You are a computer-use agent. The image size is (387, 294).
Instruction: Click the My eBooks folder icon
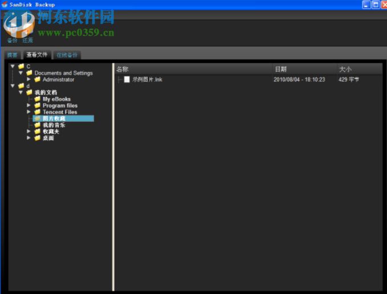tap(38, 99)
